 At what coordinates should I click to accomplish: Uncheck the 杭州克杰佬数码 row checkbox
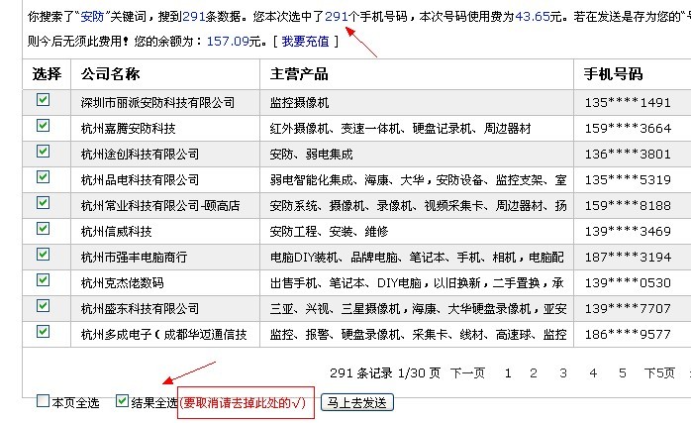pyautogui.click(x=43, y=280)
